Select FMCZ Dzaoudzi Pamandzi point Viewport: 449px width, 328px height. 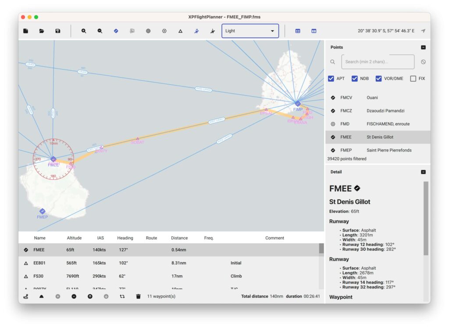(378, 111)
